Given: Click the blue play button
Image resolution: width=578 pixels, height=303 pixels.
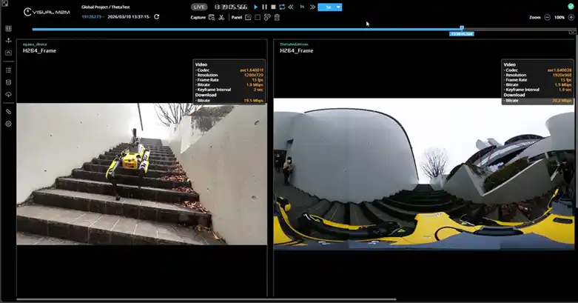Looking at the screenshot, I should click(256, 7).
